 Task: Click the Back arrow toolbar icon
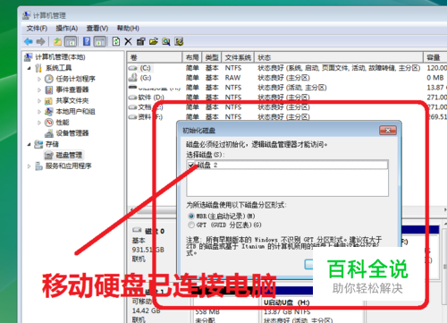(29, 41)
